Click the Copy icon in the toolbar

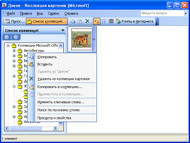pos(73,21)
